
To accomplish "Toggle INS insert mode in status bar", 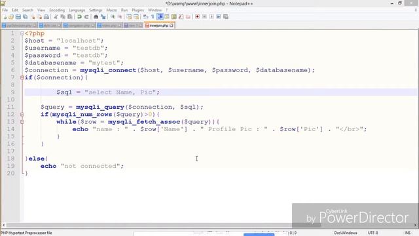I will click(x=407, y=233).
